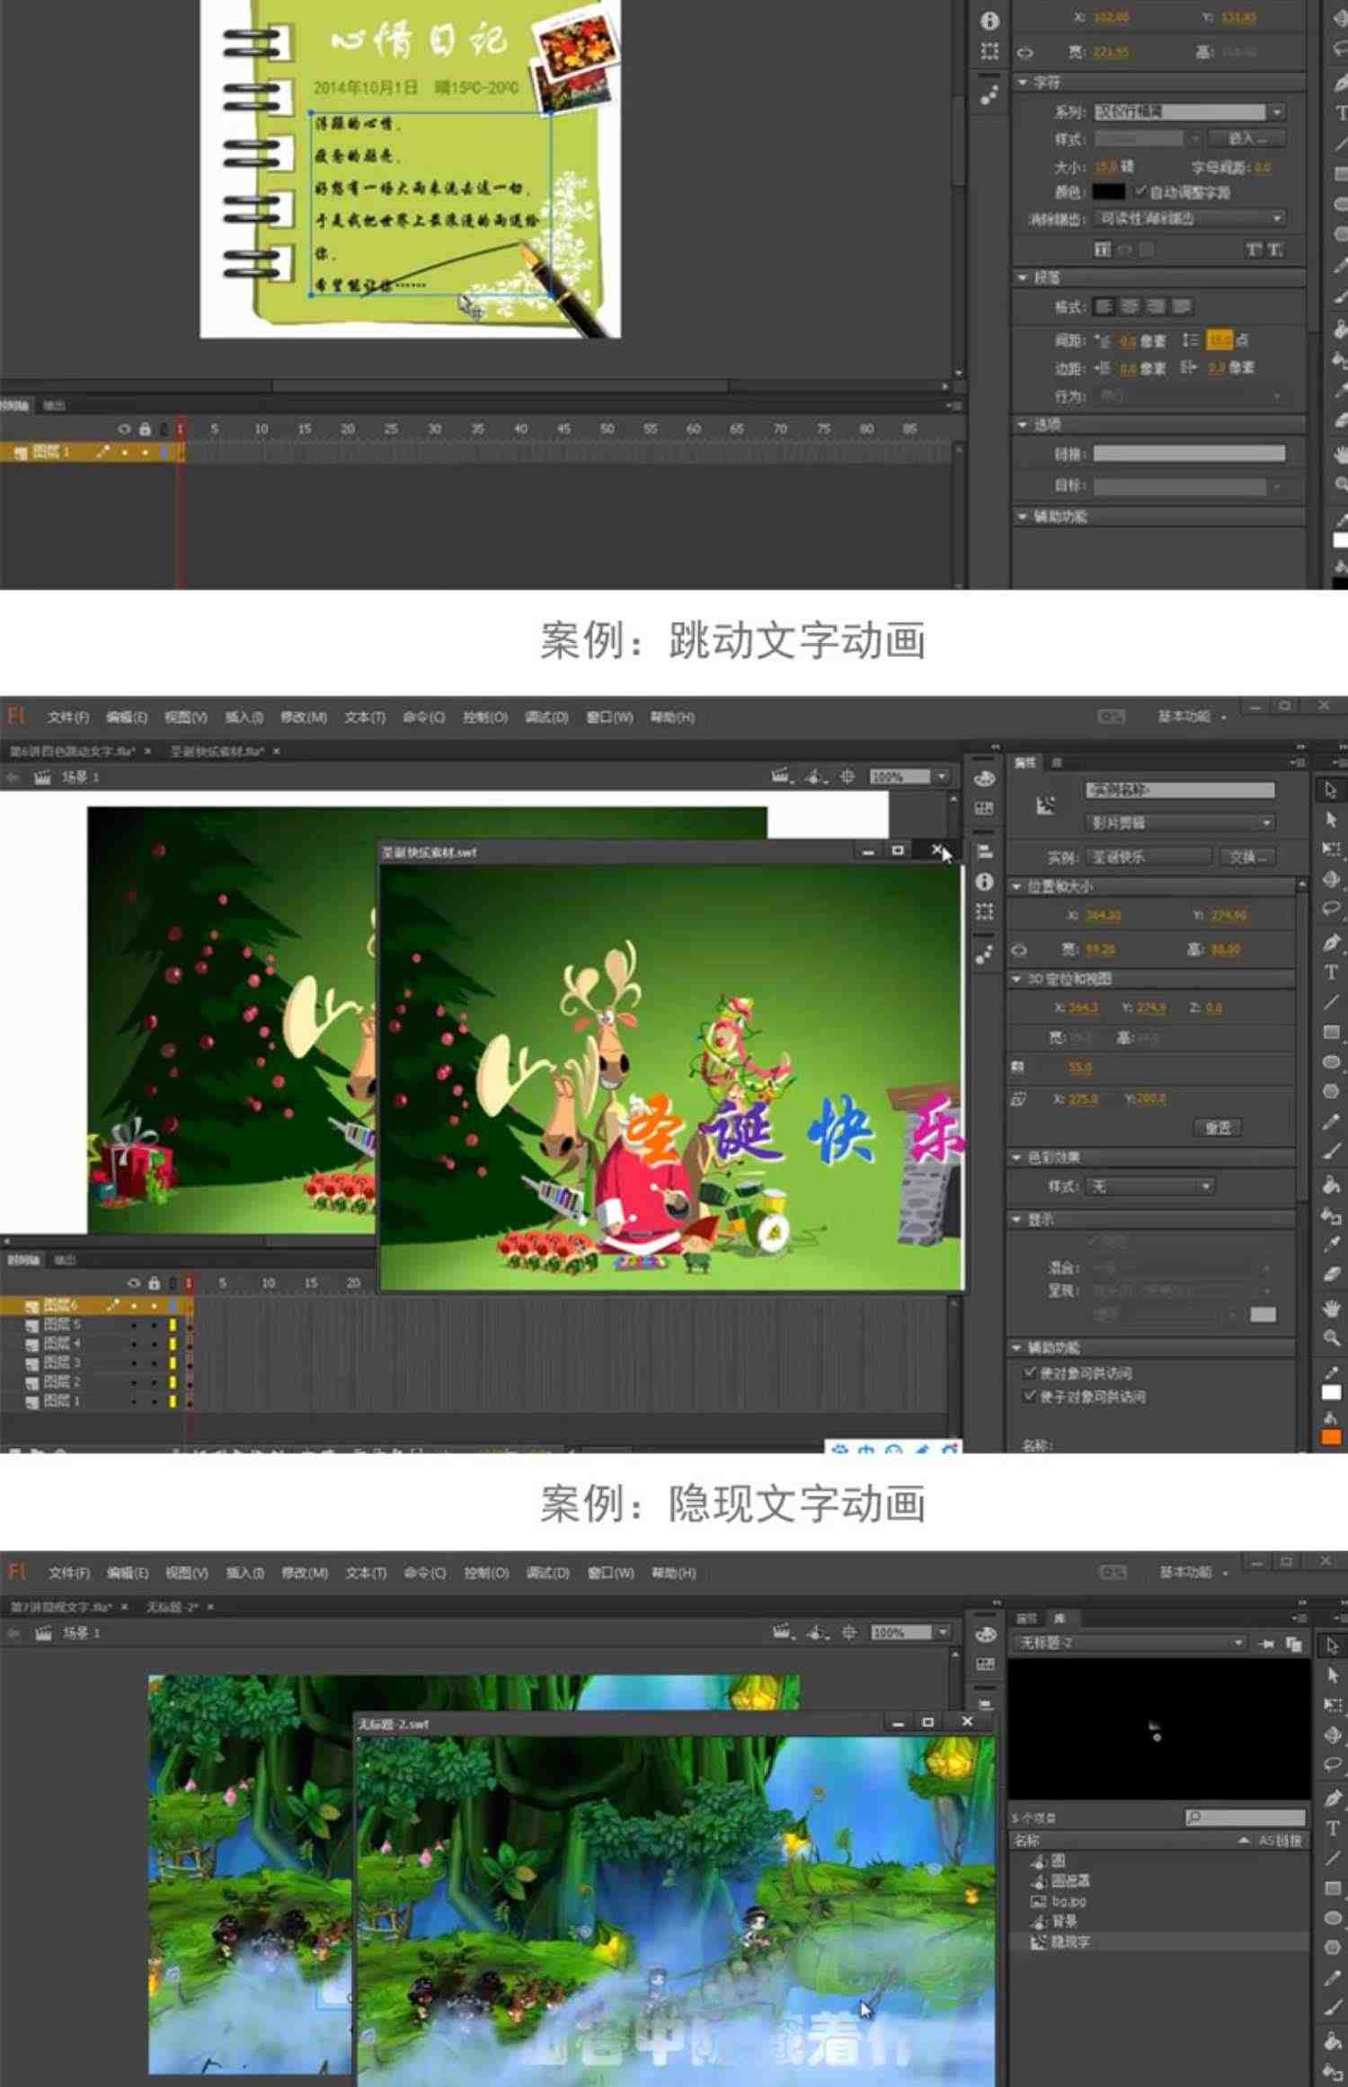Open the Align panel icon in Christmas window dock

[985, 851]
